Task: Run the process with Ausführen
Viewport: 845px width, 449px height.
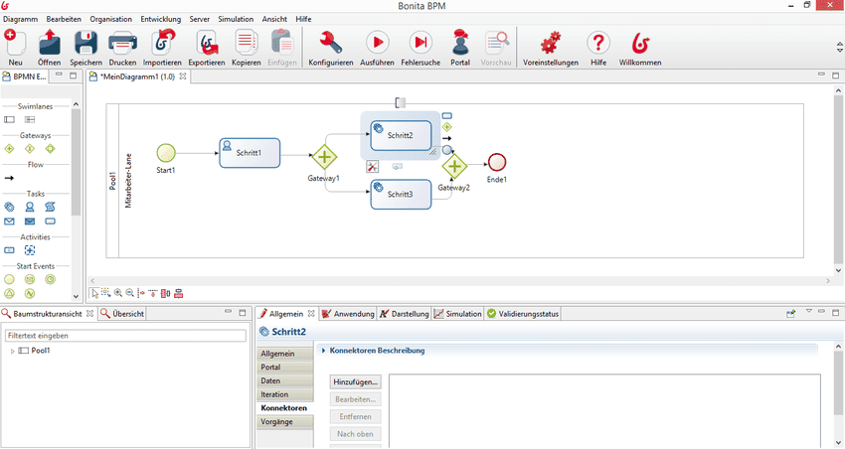Action: 377,43
